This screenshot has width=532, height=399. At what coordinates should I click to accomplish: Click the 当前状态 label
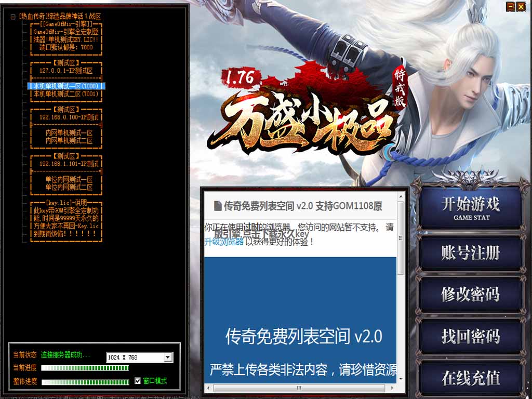coord(25,355)
